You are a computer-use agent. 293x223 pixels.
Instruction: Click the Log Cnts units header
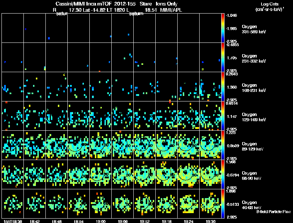pos(270,7)
